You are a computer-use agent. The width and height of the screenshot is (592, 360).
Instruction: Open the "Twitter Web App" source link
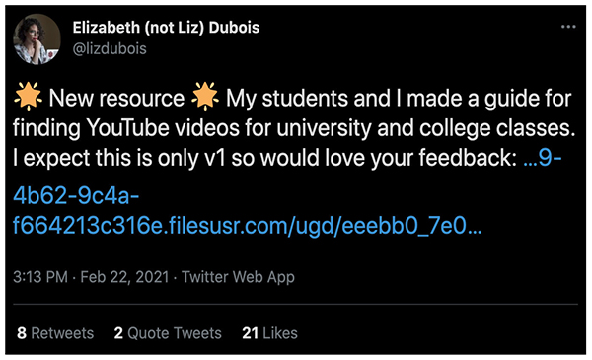238,277
